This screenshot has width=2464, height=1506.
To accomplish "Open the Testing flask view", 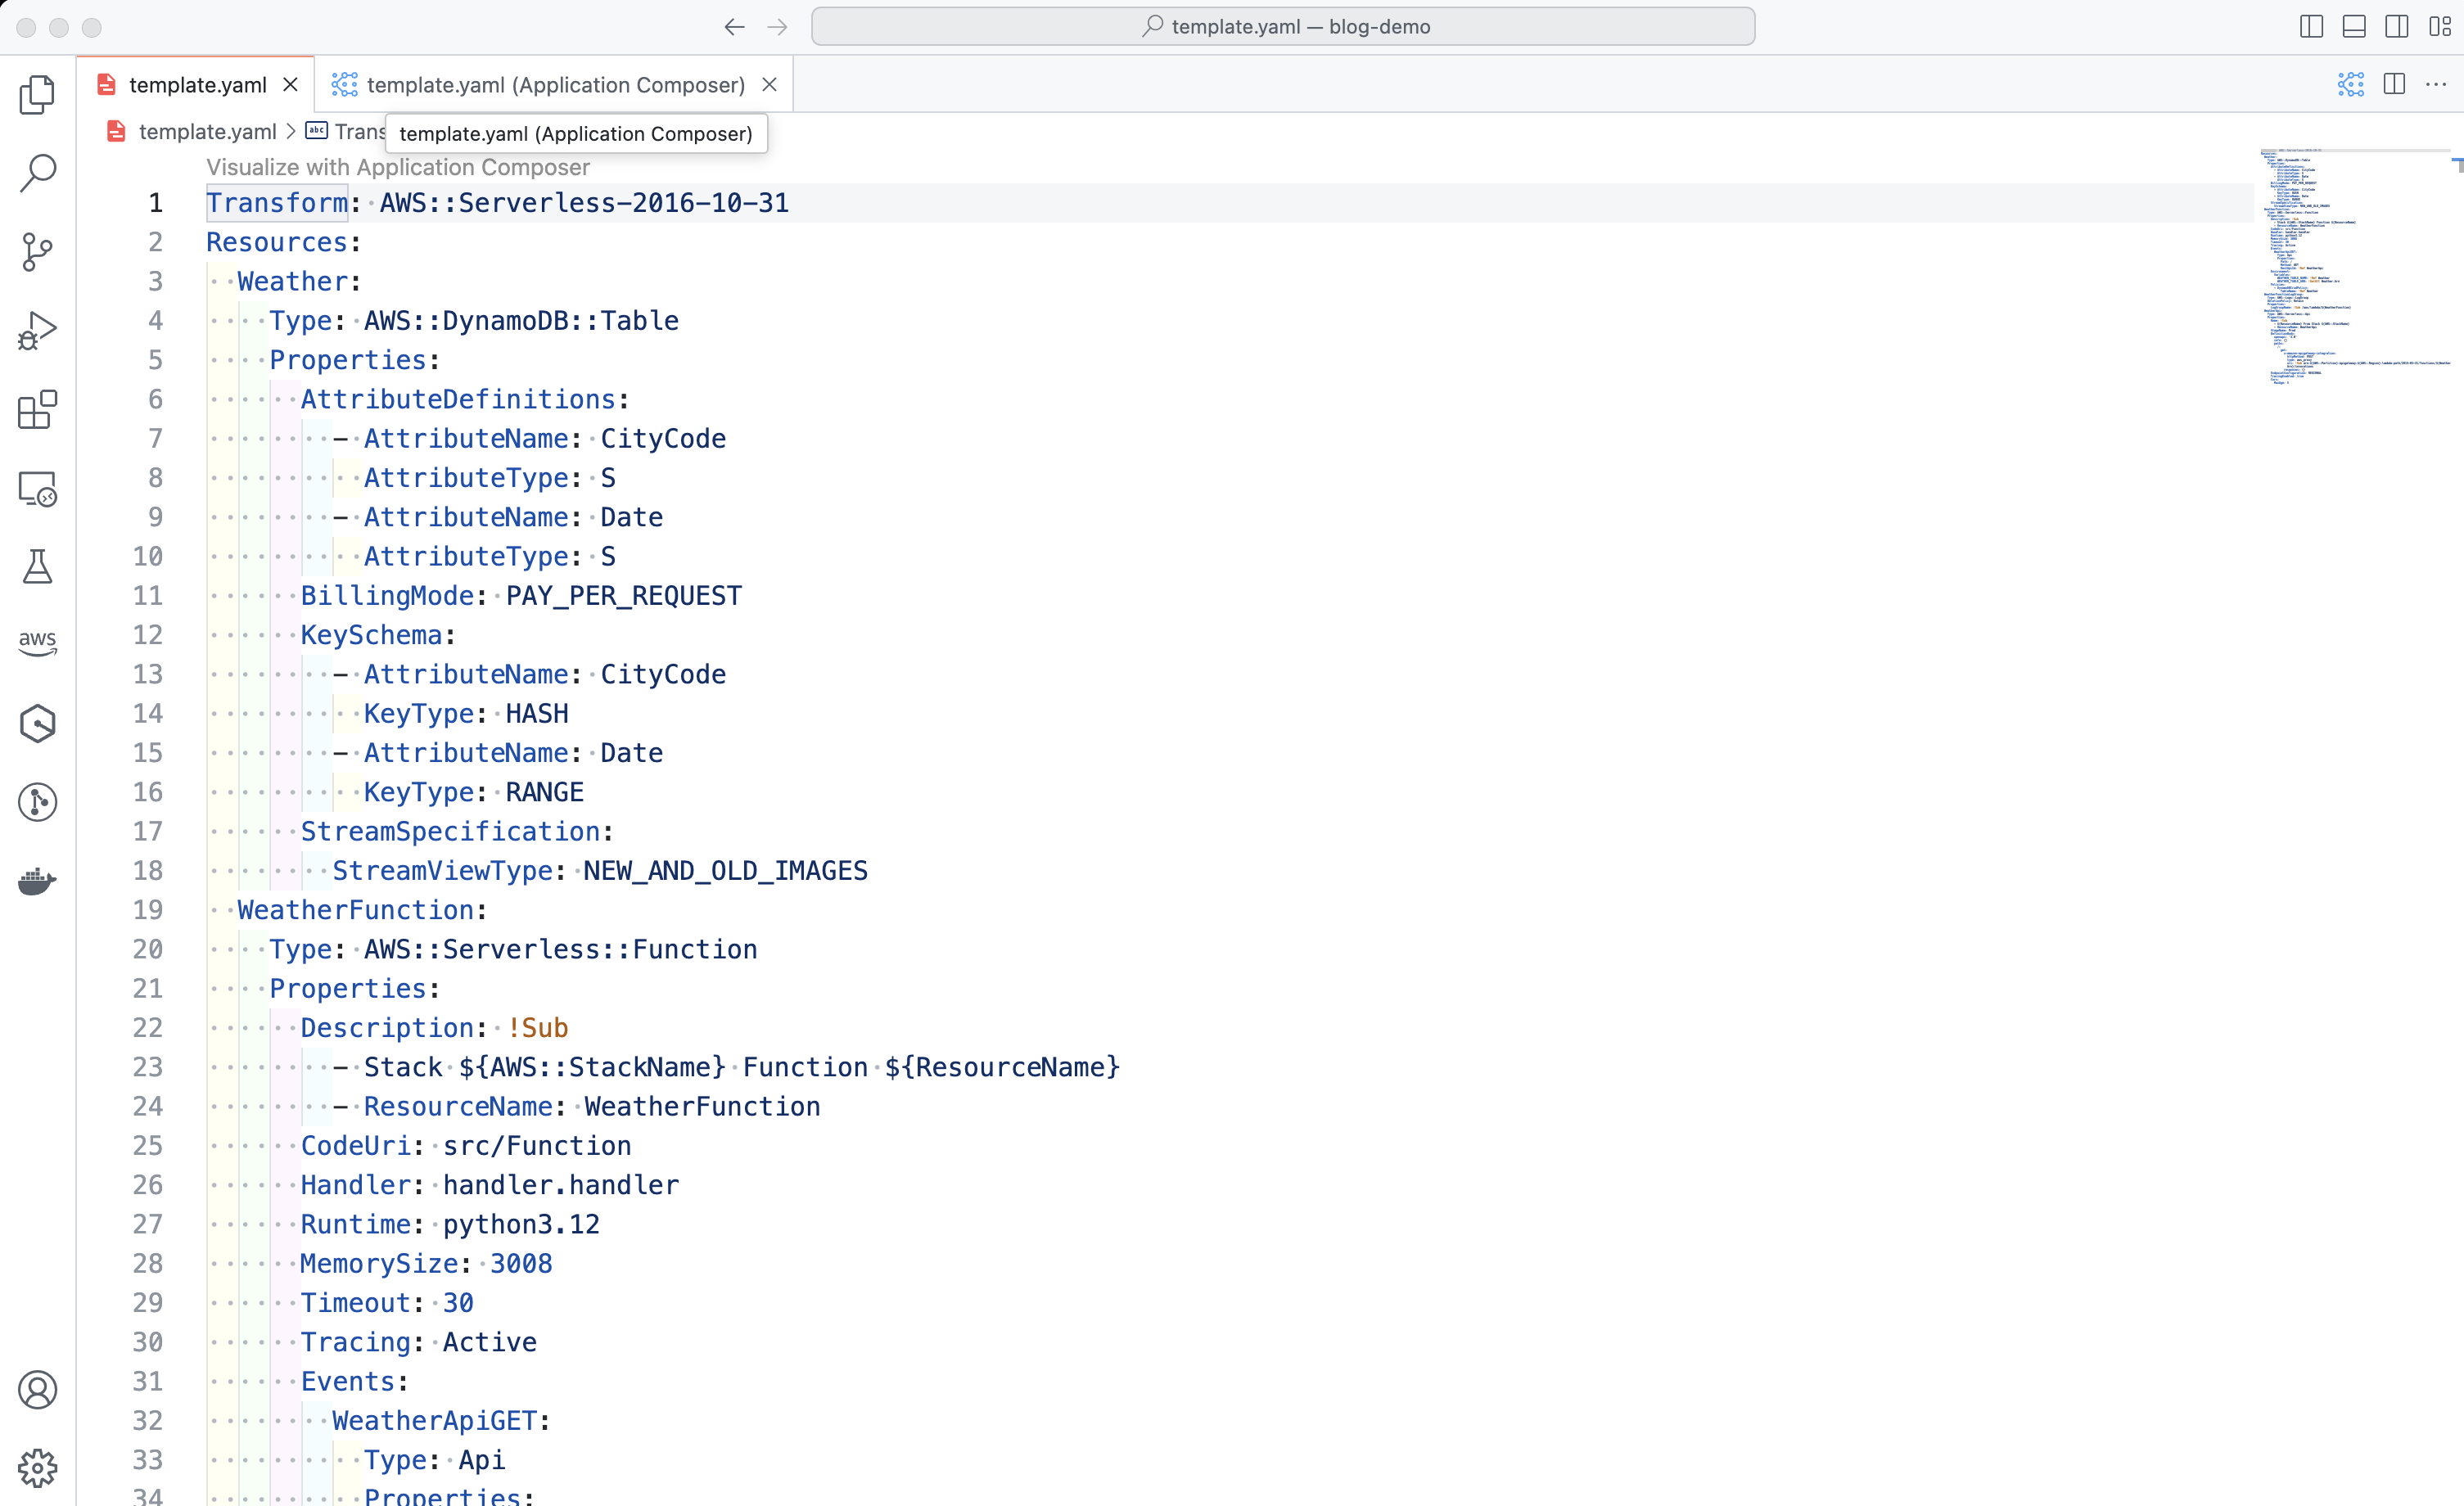I will (x=37, y=566).
